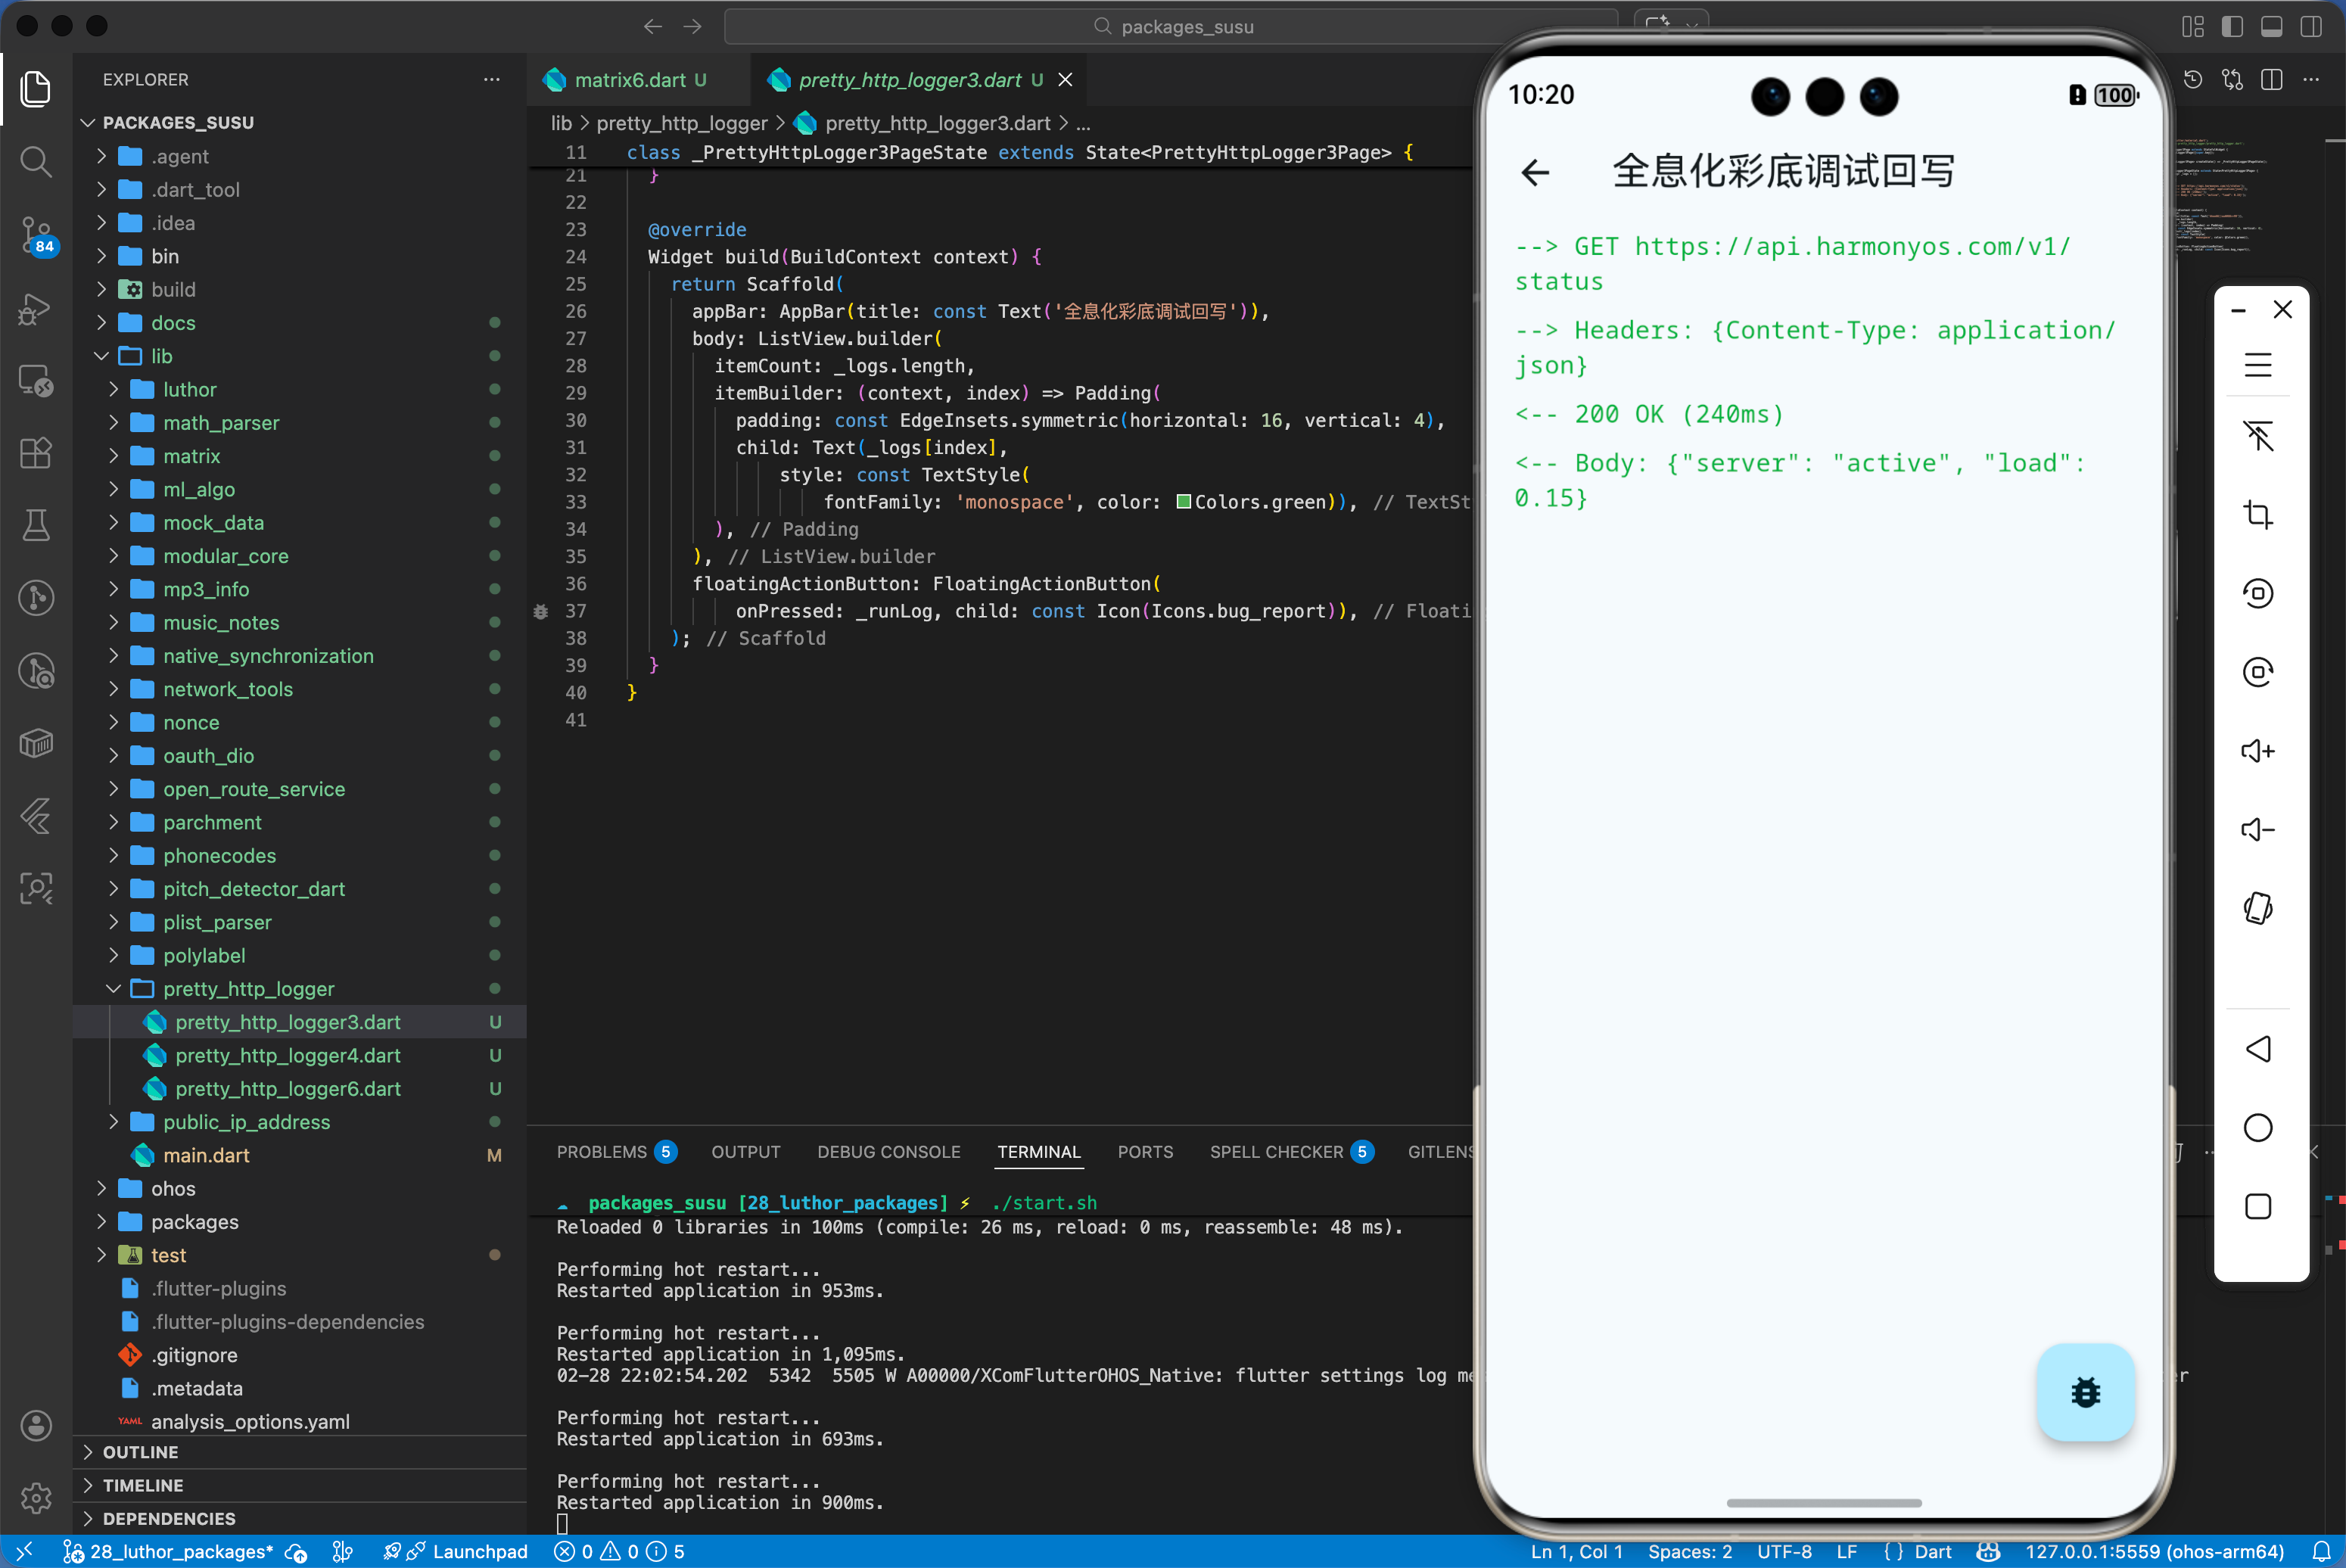Open the Search view in activity bar
The image size is (2346, 1568).
(x=36, y=161)
